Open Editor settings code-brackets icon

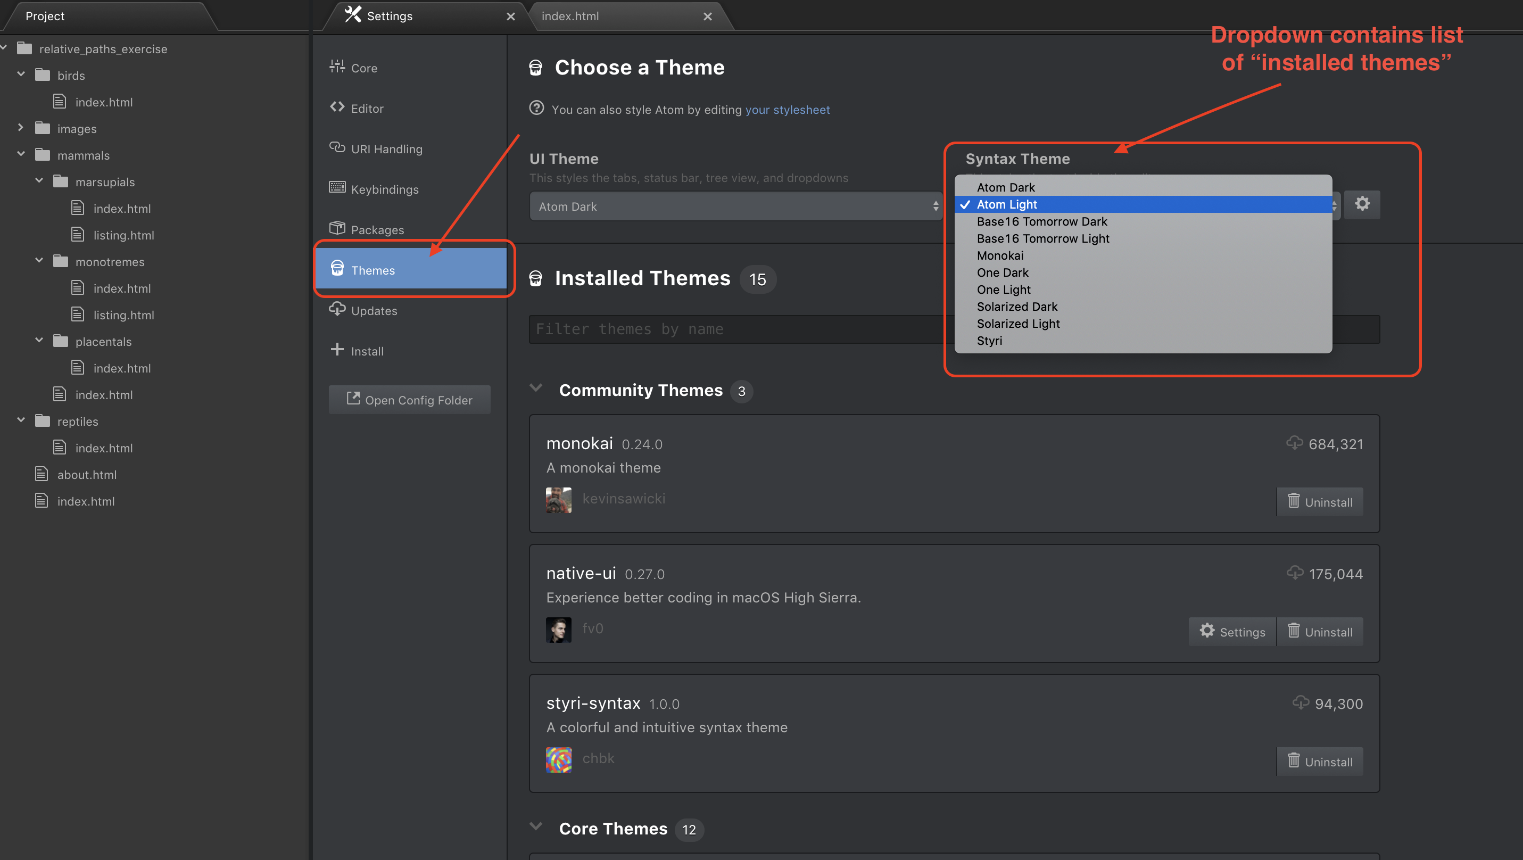coord(337,107)
